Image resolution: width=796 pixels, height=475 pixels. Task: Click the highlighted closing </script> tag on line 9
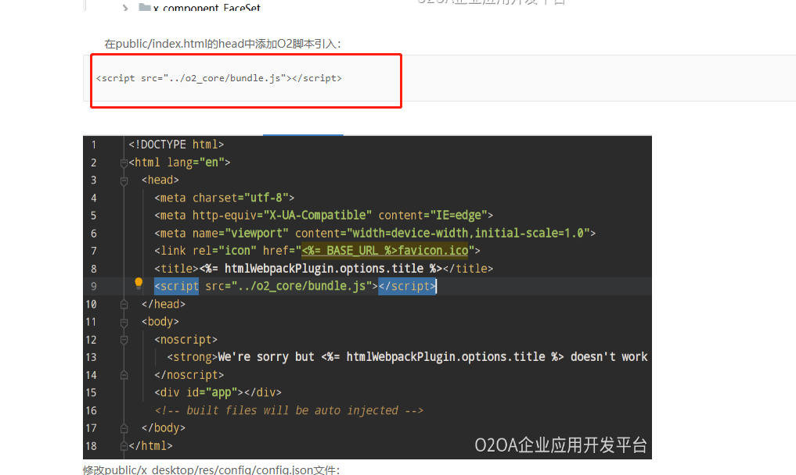pyautogui.click(x=407, y=286)
